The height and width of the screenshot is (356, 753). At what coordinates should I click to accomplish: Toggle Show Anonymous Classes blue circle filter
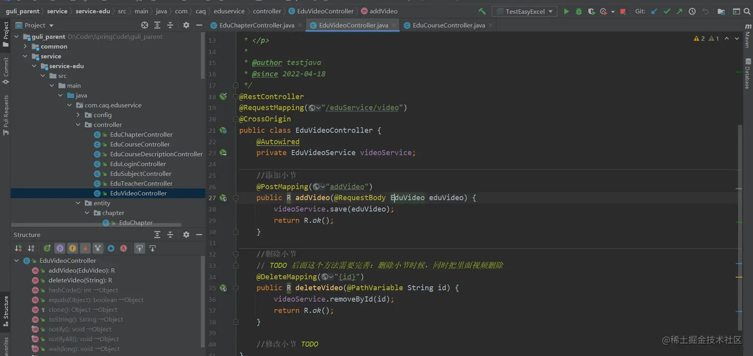pos(111,248)
